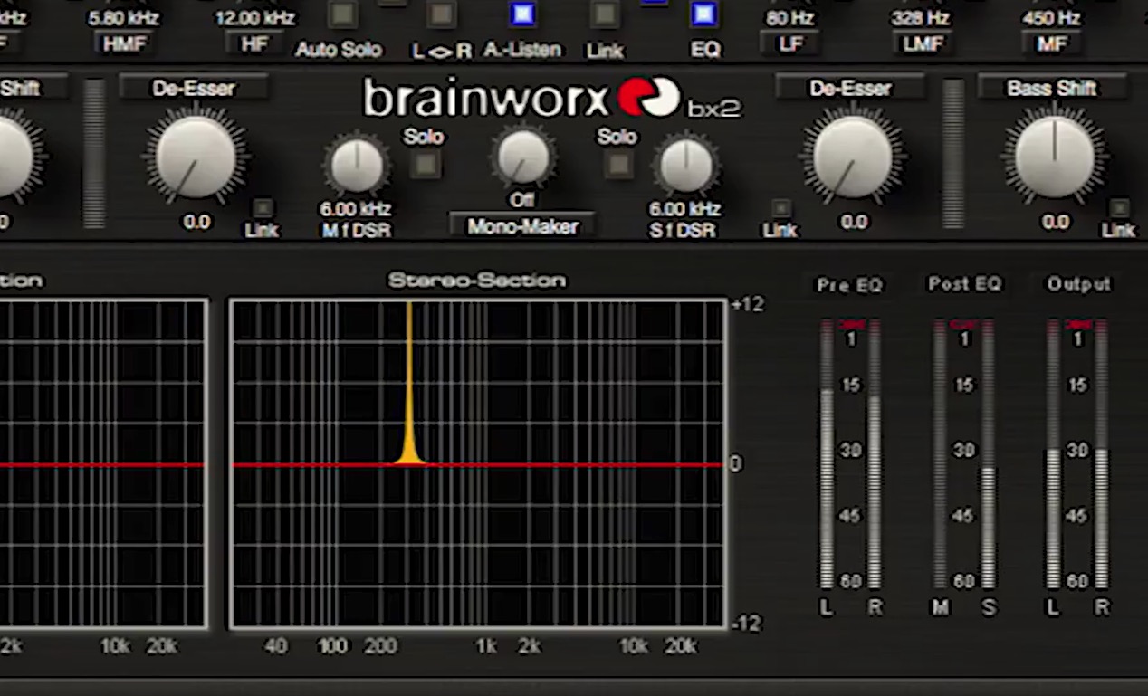Click the right De-Esser knob
Image resolution: width=1148 pixels, height=696 pixels.
(852, 157)
